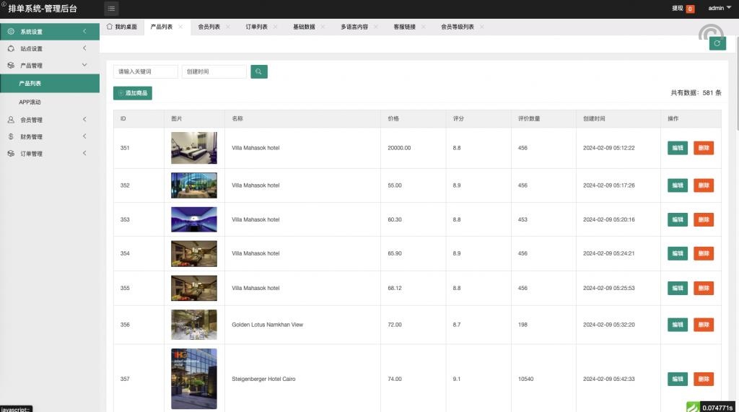Close the 会员列表 tab with its X
This screenshot has width=739, height=412.
click(228, 27)
